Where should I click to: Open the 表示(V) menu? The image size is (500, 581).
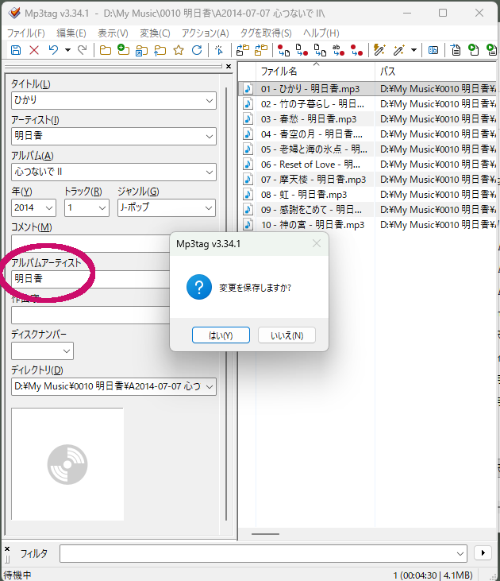[113, 33]
